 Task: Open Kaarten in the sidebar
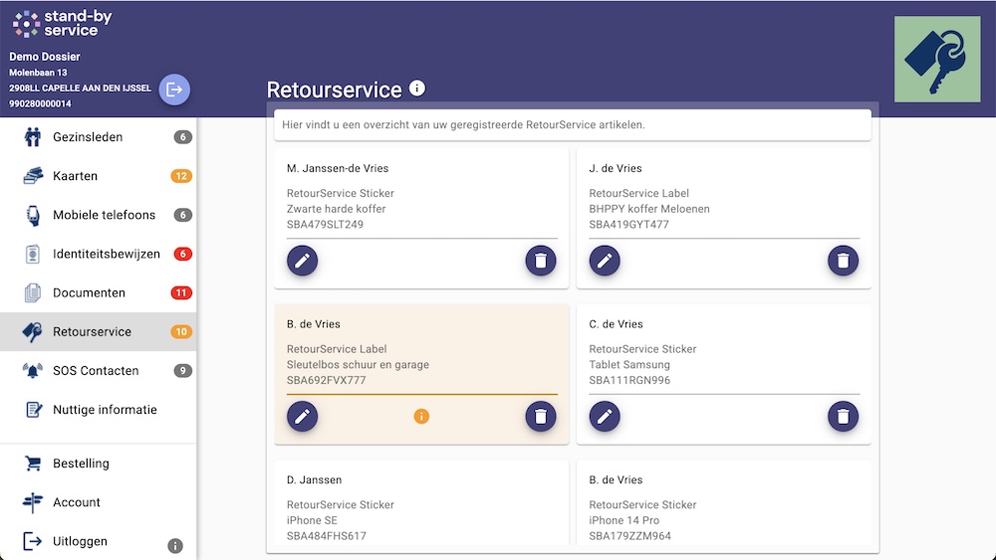(99, 176)
